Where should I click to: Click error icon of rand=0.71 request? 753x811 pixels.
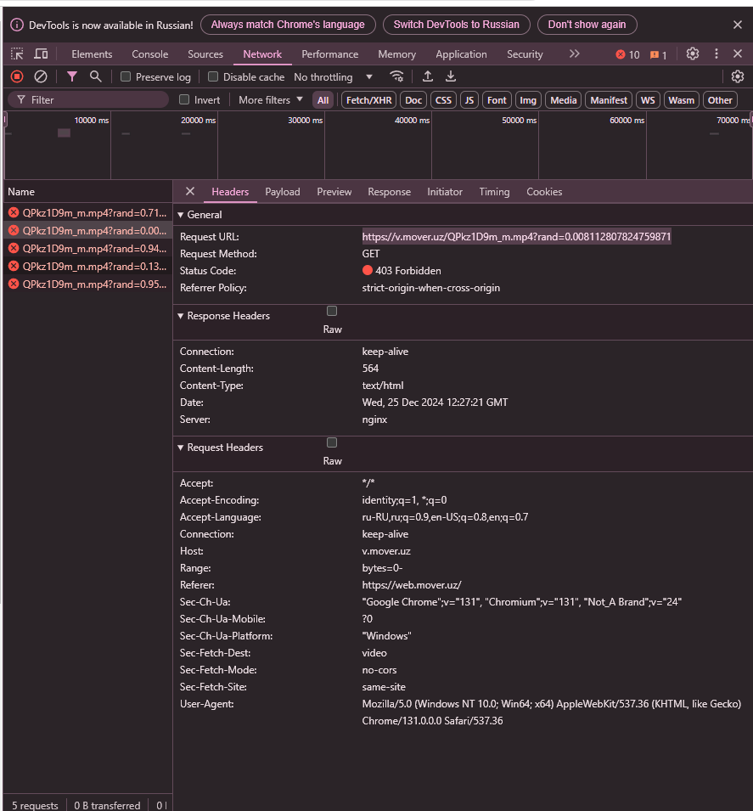click(x=14, y=212)
